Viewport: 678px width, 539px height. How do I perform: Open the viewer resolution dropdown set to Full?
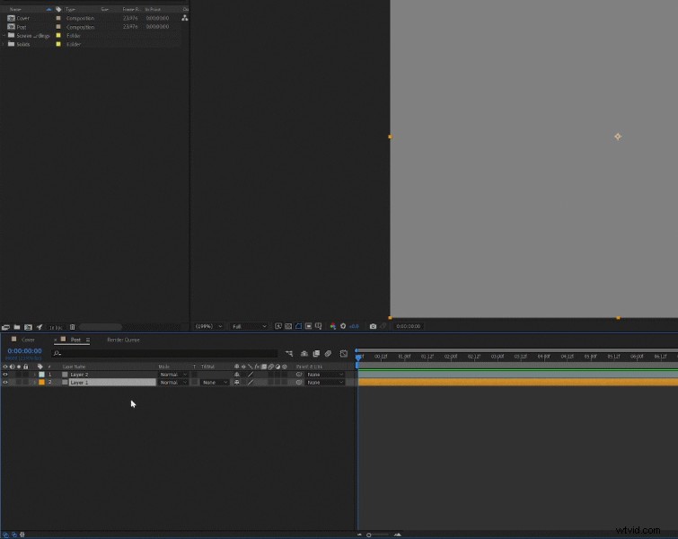(x=250, y=326)
